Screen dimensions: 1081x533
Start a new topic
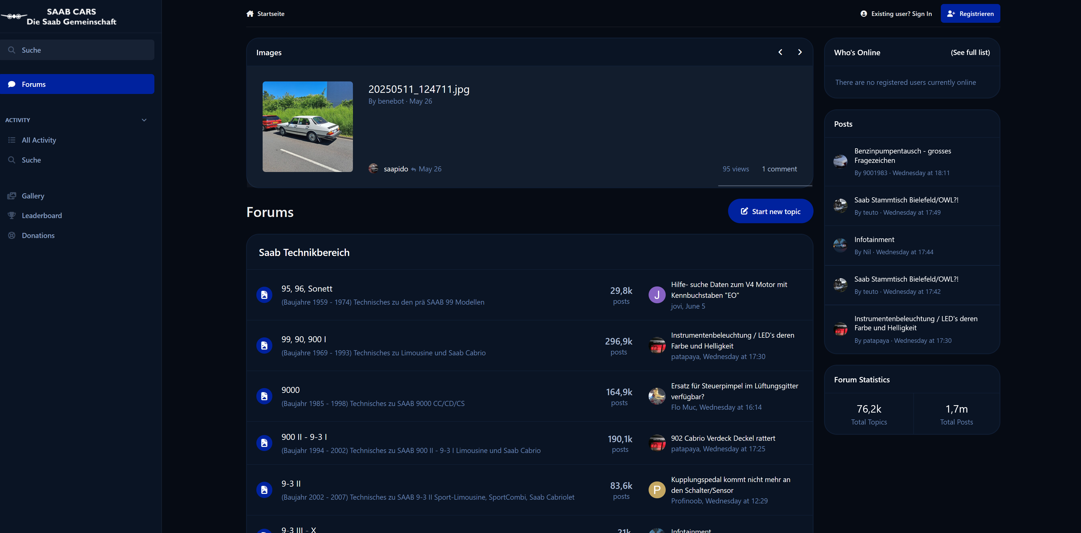[771, 211]
